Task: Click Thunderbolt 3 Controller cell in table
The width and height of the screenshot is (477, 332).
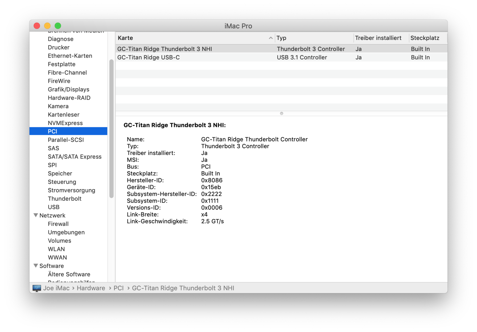Action: tap(311, 49)
